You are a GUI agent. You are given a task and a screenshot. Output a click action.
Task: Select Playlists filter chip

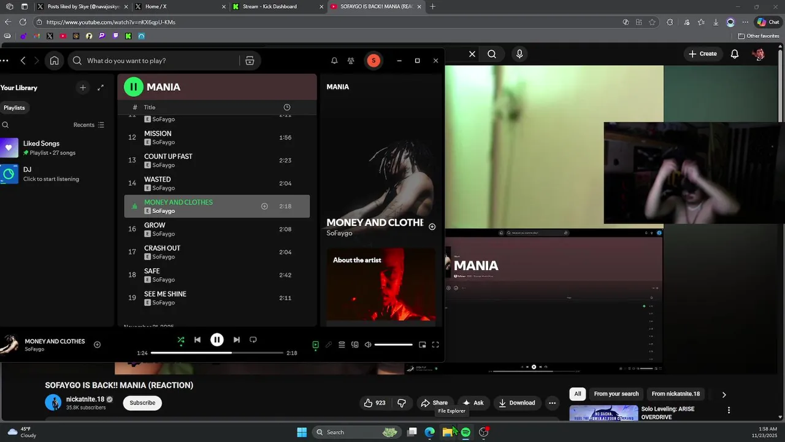[x=14, y=107]
